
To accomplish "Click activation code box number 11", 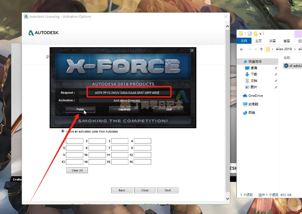I will pyautogui.click(x=120, y=155).
